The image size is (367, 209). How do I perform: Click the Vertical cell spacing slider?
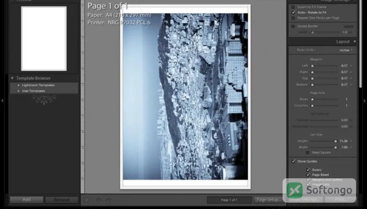[x=324, y=120]
